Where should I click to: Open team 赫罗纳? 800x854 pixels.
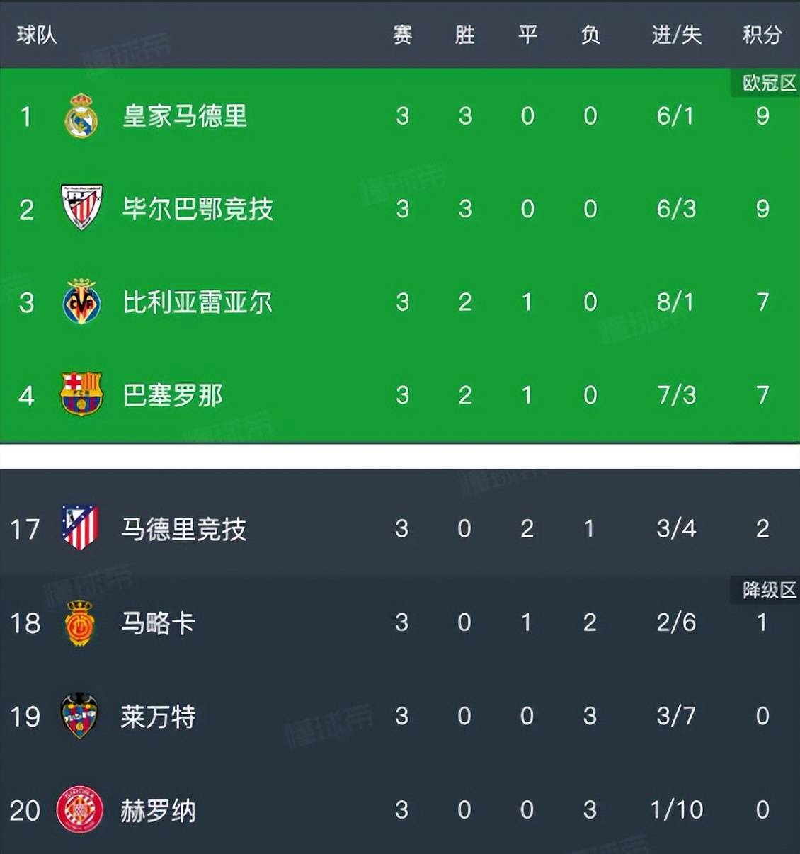click(x=158, y=810)
